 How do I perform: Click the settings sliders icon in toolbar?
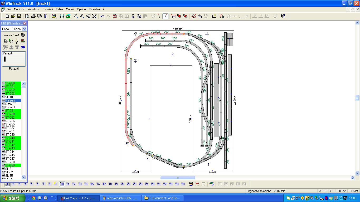(x=62, y=16)
